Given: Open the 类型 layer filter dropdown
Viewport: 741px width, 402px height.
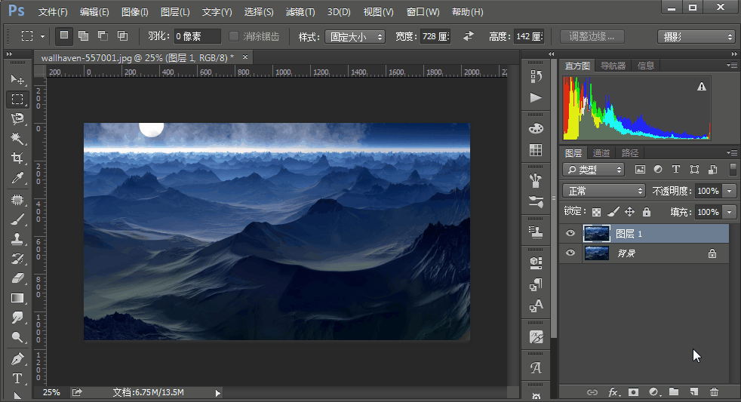Looking at the screenshot, I should 594,169.
